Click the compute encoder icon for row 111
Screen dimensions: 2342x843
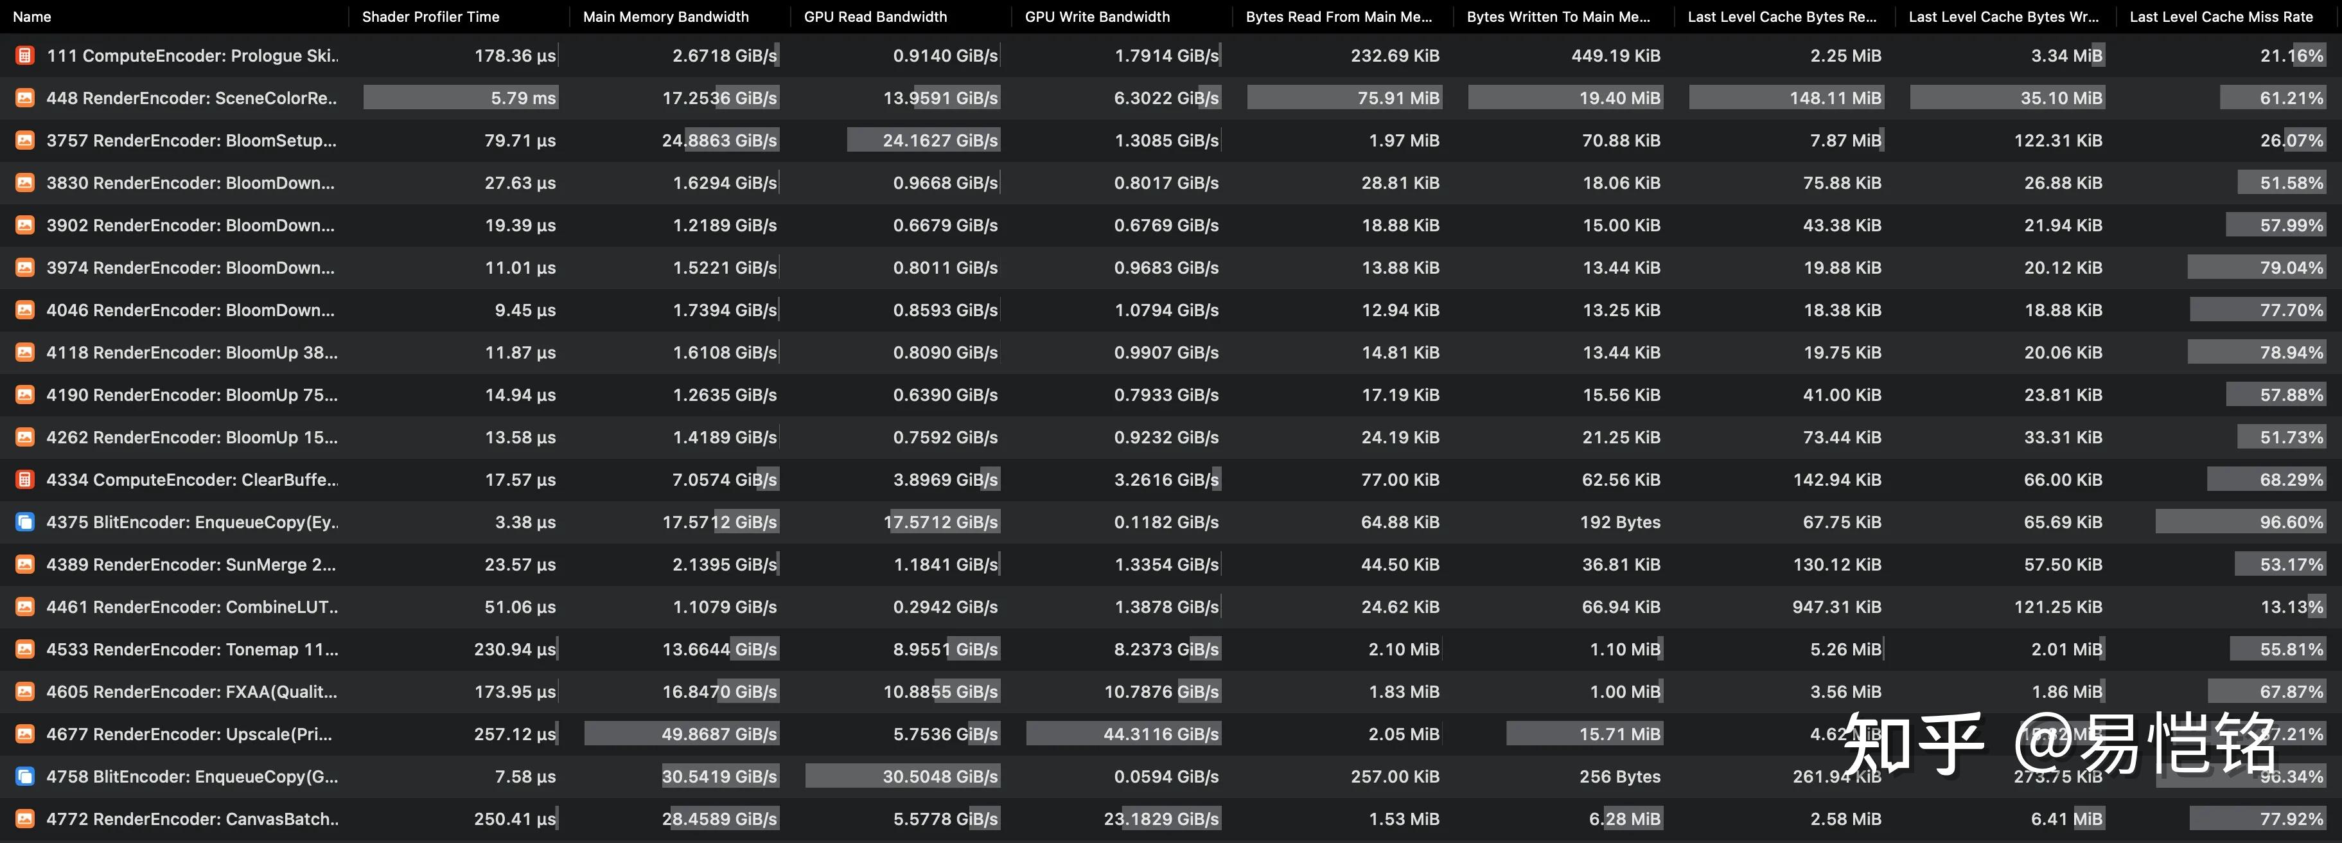click(x=24, y=55)
